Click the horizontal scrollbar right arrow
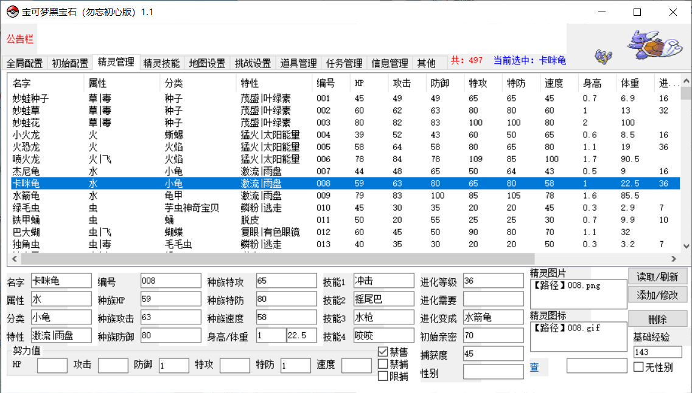Image resolution: width=692 pixels, height=393 pixels. pyautogui.click(x=674, y=259)
